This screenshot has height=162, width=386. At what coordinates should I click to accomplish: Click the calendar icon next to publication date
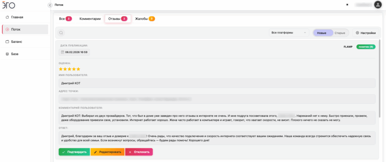[63, 52]
